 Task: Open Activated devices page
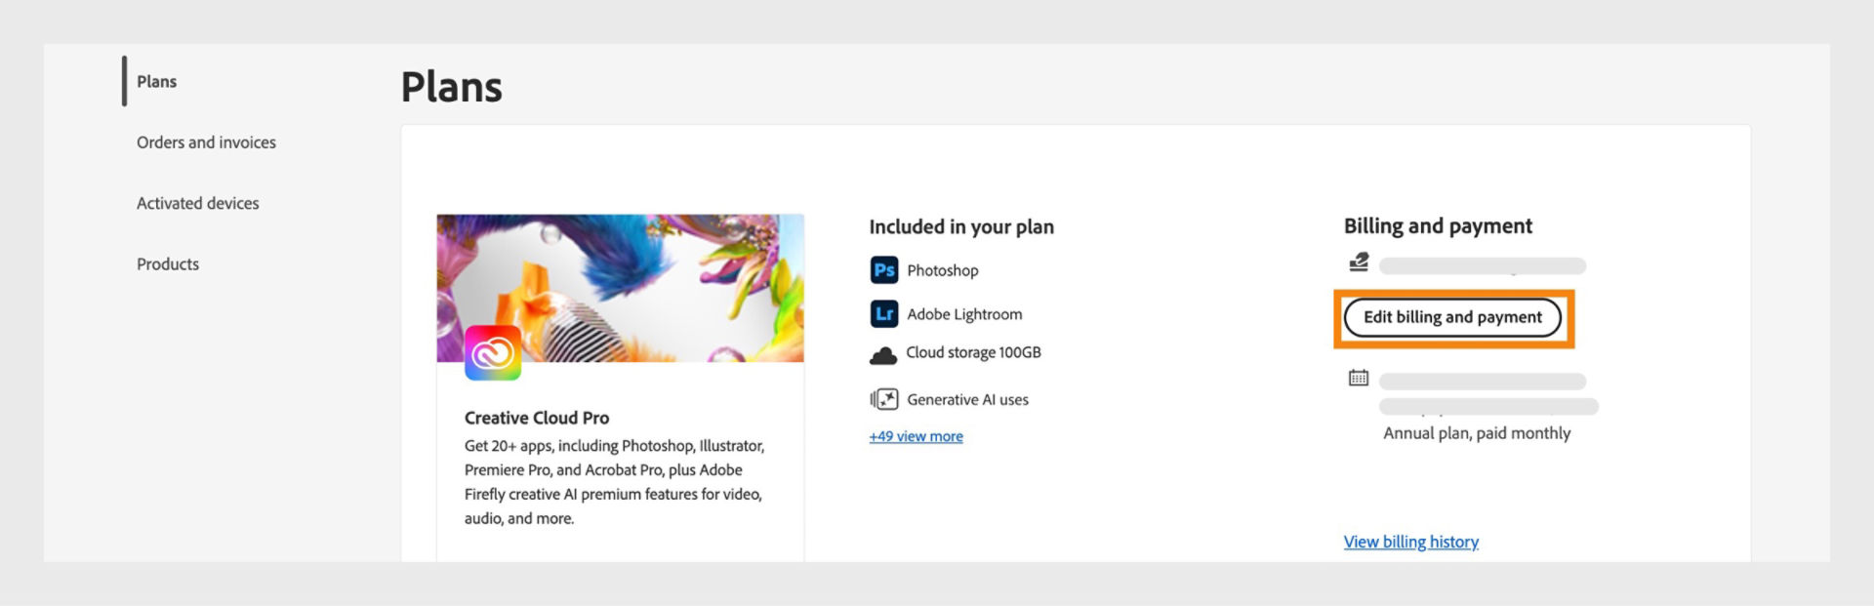pos(197,203)
